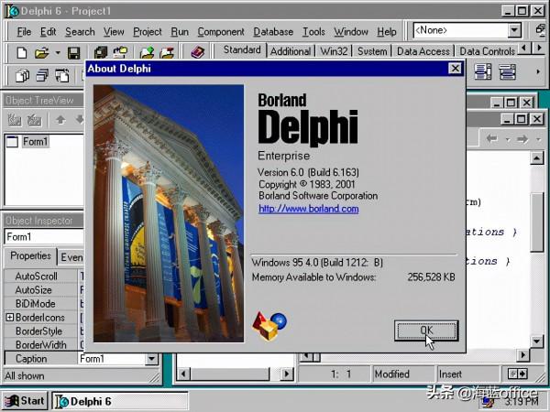This screenshot has width=550, height=412.
Task: Expand the BorderIcons property
Action: point(10,318)
